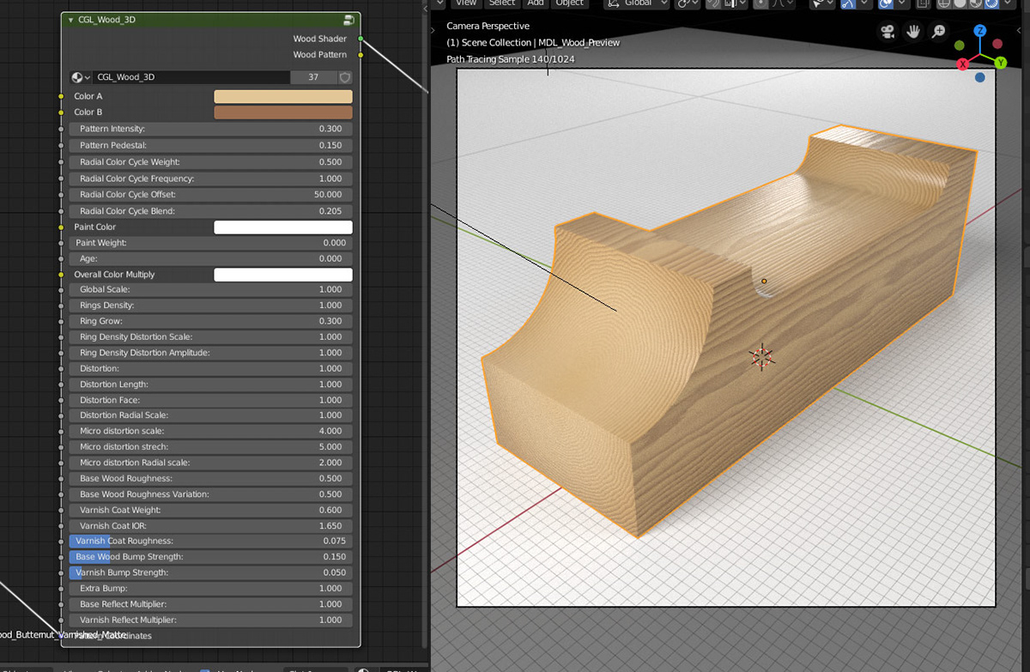Image resolution: width=1030 pixels, height=672 pixels.
Task: Click the user count button showing 37
Action: click(312, 77)
